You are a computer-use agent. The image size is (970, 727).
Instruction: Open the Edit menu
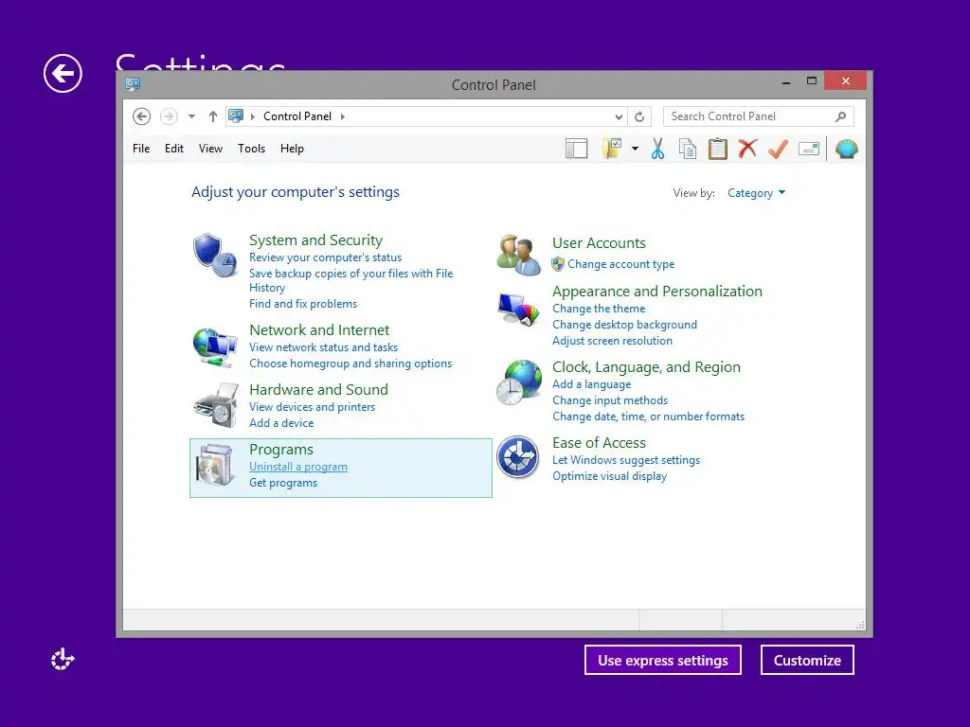pyautogui.click(x=174, y=149)
